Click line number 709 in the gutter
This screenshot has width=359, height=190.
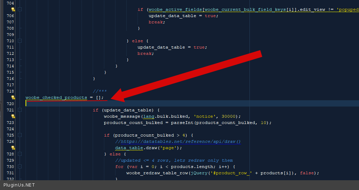tap(10, 35)
